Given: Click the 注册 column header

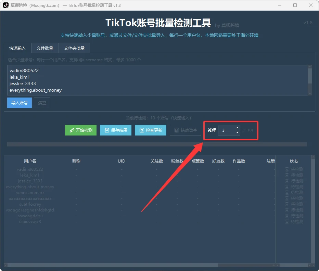Looking at the screenshot, I should point(271,161).
